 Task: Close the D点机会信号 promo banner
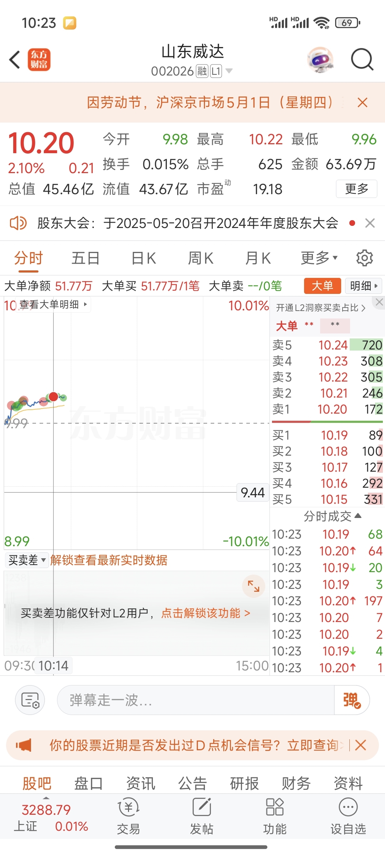click(x=361, y=745)
